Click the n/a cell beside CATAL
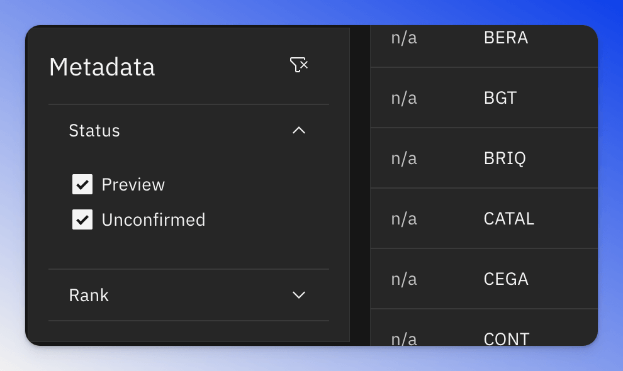Viewport: 623px width, 371px height. 404,219
